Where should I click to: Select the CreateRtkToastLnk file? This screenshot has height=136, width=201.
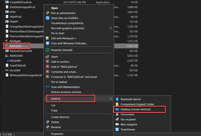click(20, 2)
